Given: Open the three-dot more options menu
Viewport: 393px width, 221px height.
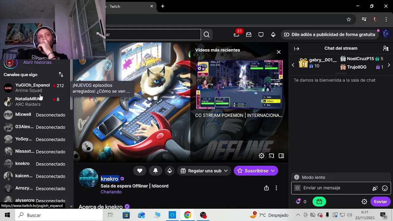Looking at the screenshot, I should tap(276, 188).
